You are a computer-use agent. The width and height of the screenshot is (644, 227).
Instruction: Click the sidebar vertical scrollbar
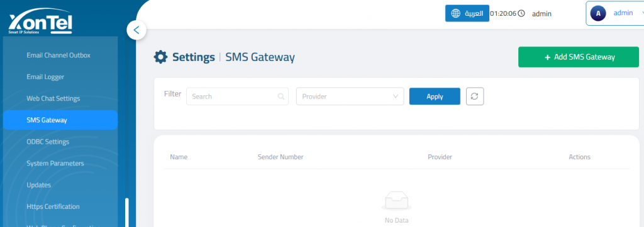pyautogui.click(x=127, y=212)
